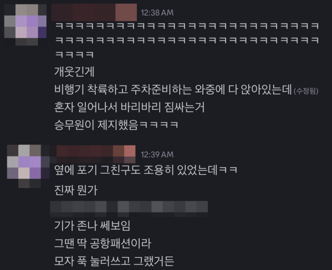Select the message 그땐 딱 공항패션이라
332x270 pixels.
(x=103, y=243)
